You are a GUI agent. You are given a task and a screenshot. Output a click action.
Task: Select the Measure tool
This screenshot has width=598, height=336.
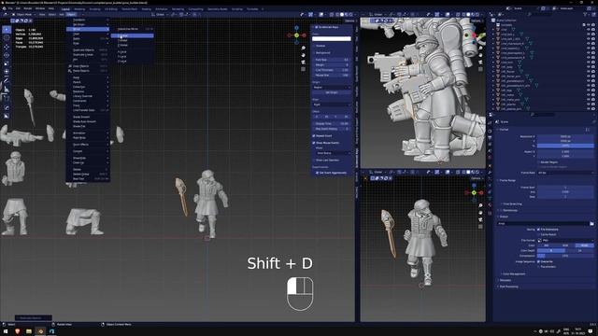pyautogui.click(x=7, y=90)
